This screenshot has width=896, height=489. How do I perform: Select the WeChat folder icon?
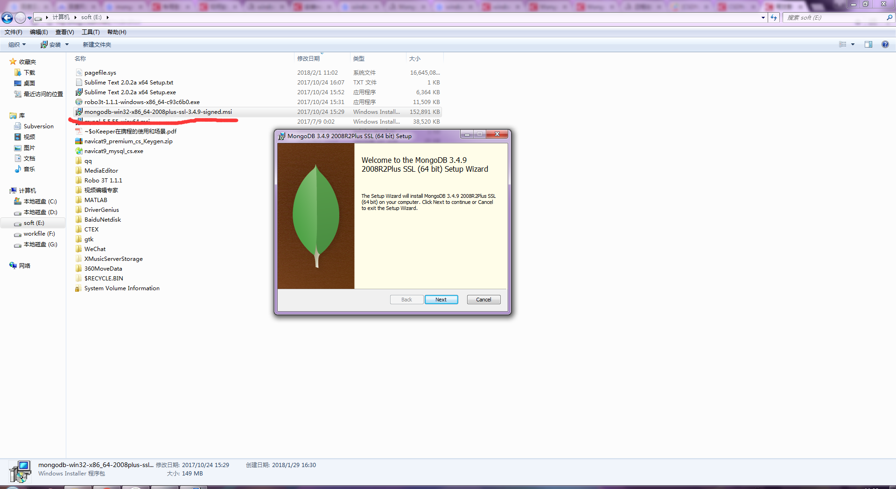(x=79, y=249)
